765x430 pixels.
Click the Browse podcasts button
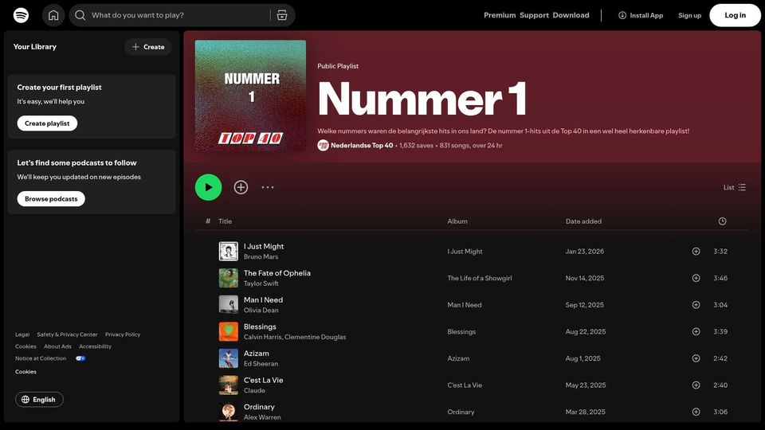coord(51,199)
